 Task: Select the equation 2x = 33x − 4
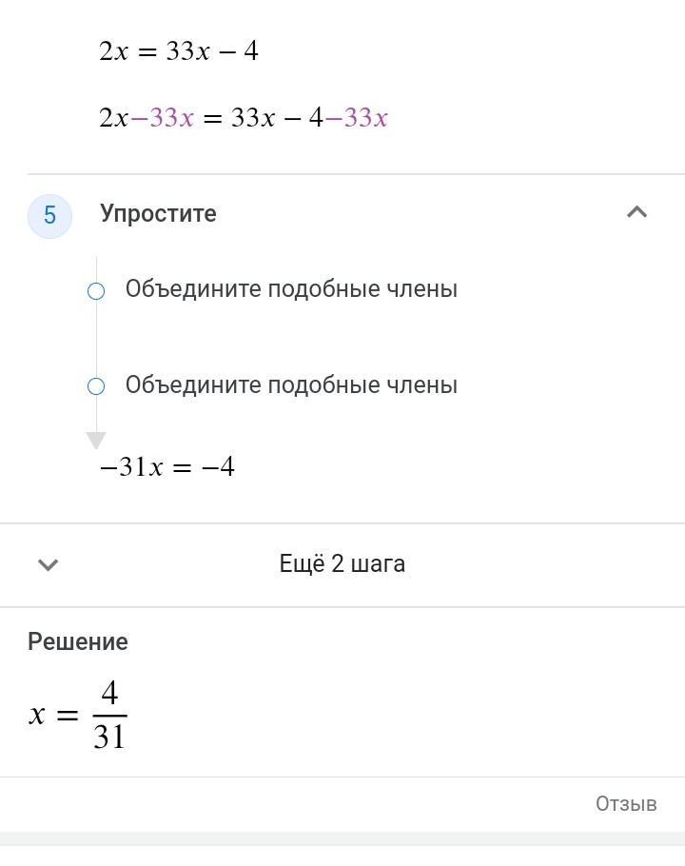tap(179, 50)
